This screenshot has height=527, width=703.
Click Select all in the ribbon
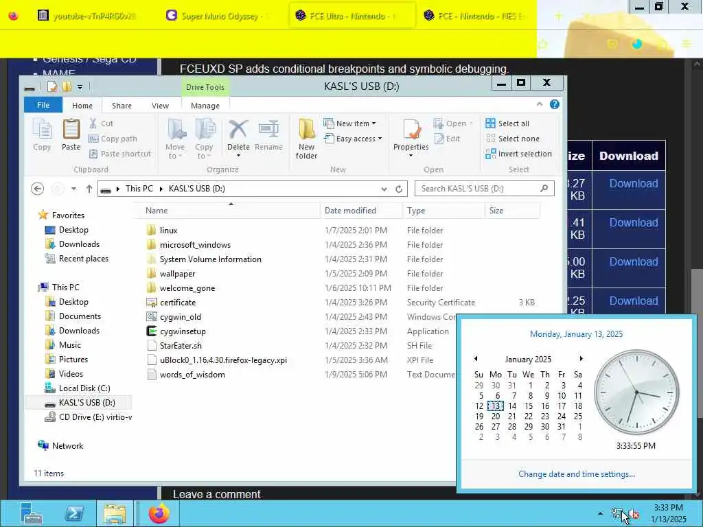tap(507, 124)
